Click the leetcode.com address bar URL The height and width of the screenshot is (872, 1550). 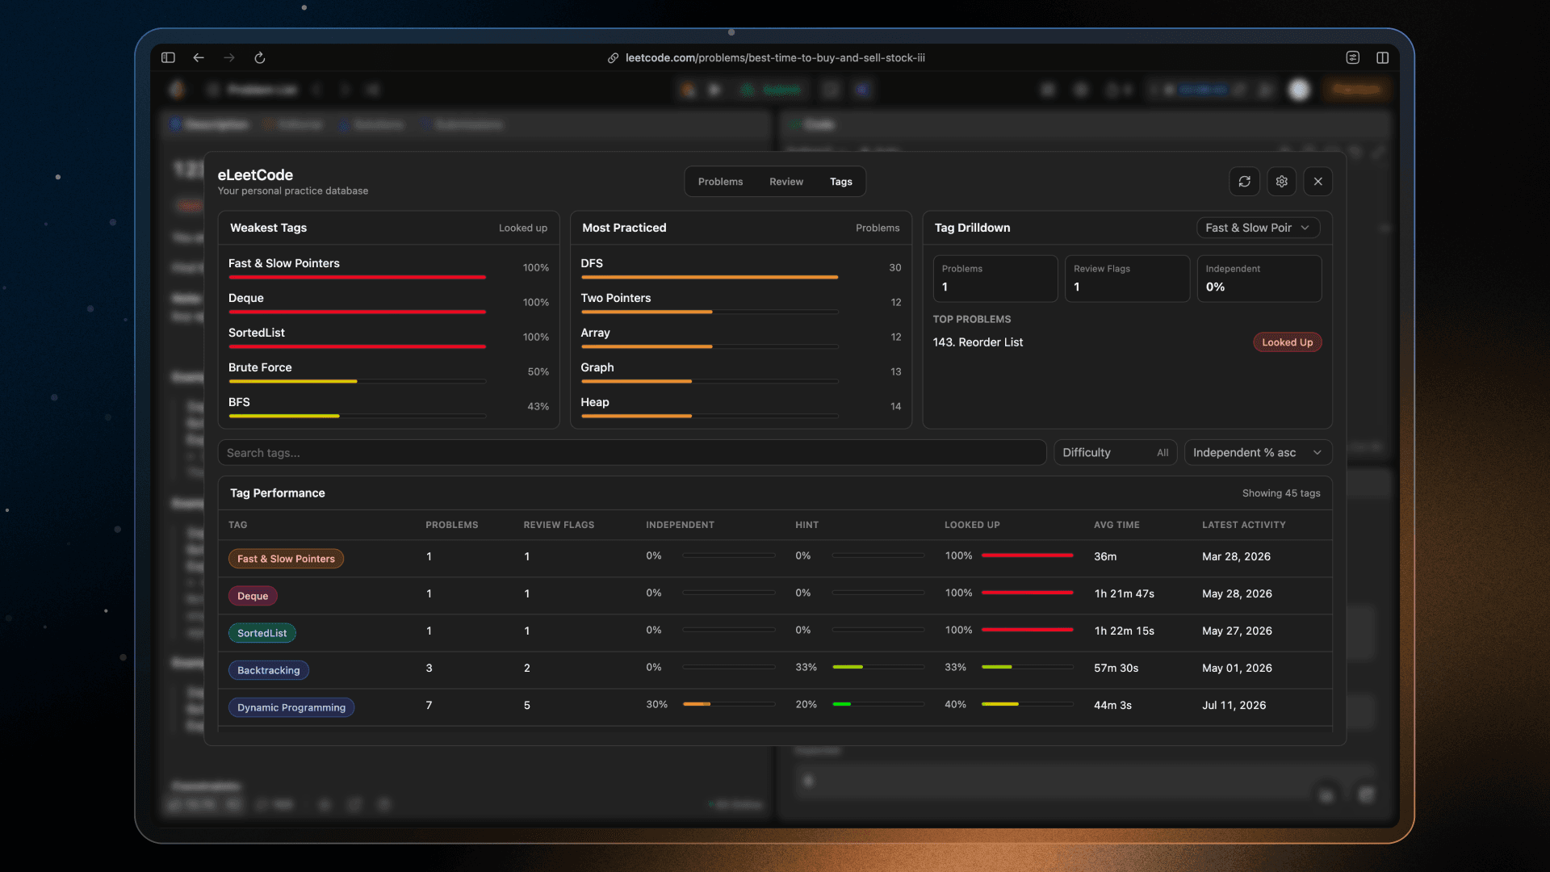click(775, 58)
